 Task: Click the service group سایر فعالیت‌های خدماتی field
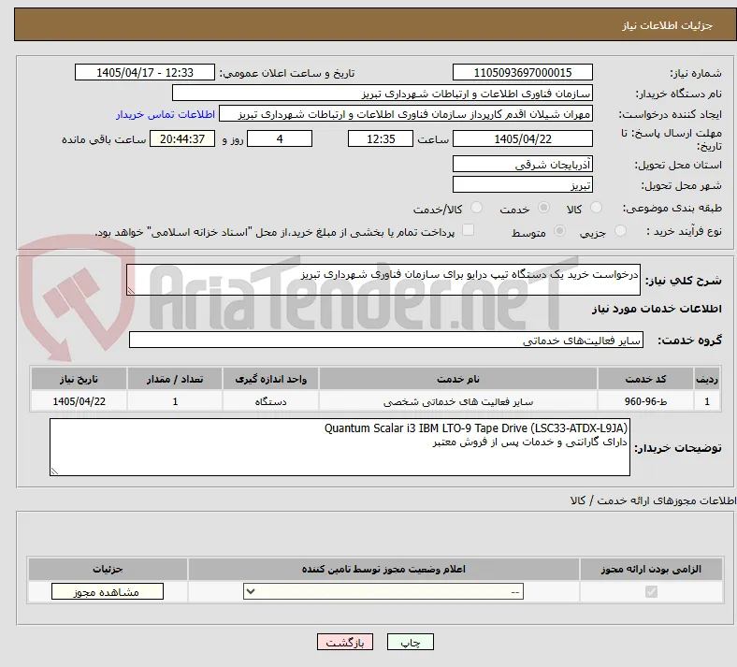(386, 340)
